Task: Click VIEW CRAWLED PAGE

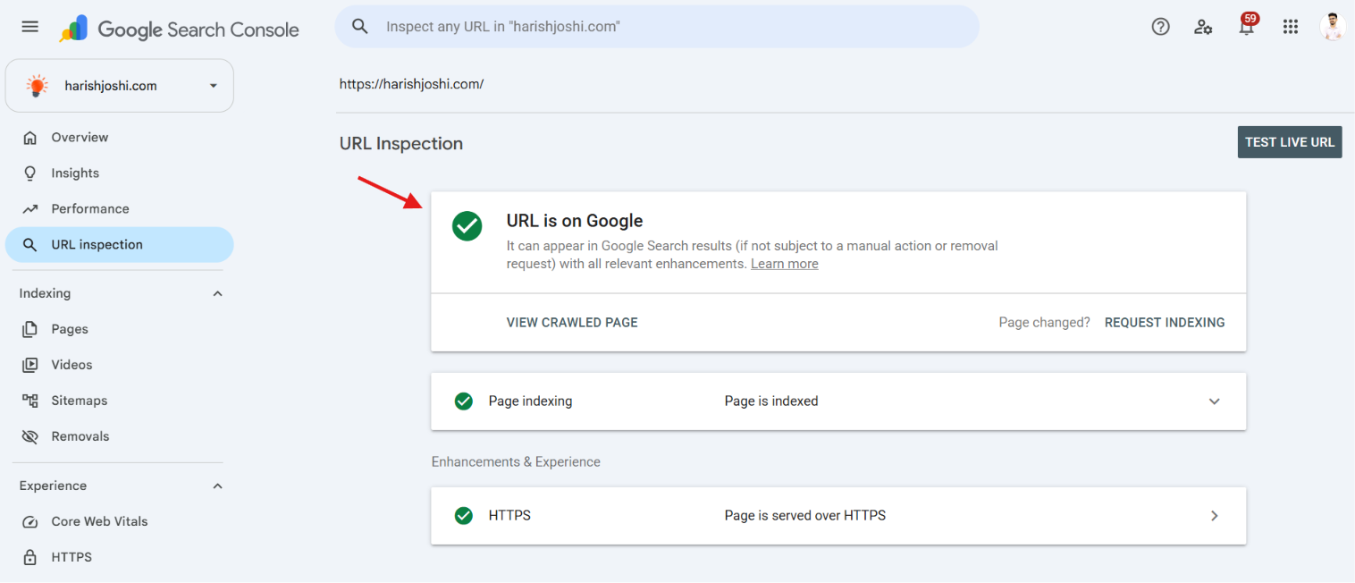Action: coord(572,323)
